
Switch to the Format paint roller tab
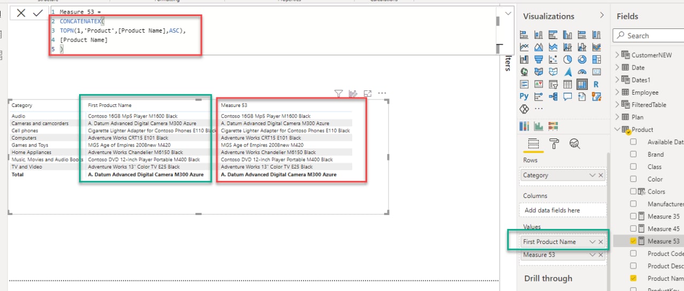point(554,143)
